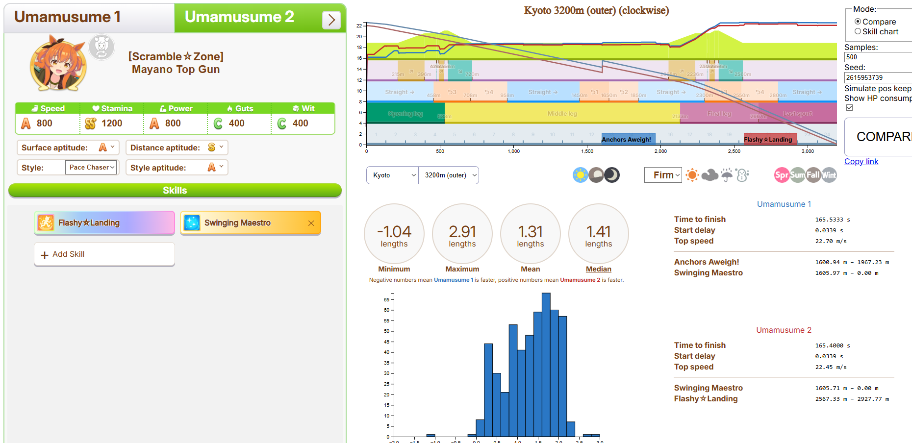Choose cloudy weather icon
The height and width of the screenshot is (443, 912).
709,175
